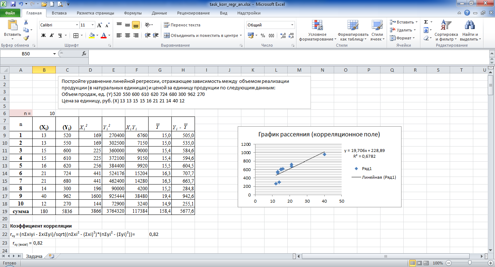This screenshot has height=267, width=495.
Task: Open Вставить cells dropdown
Action: (x=403, y=22)
